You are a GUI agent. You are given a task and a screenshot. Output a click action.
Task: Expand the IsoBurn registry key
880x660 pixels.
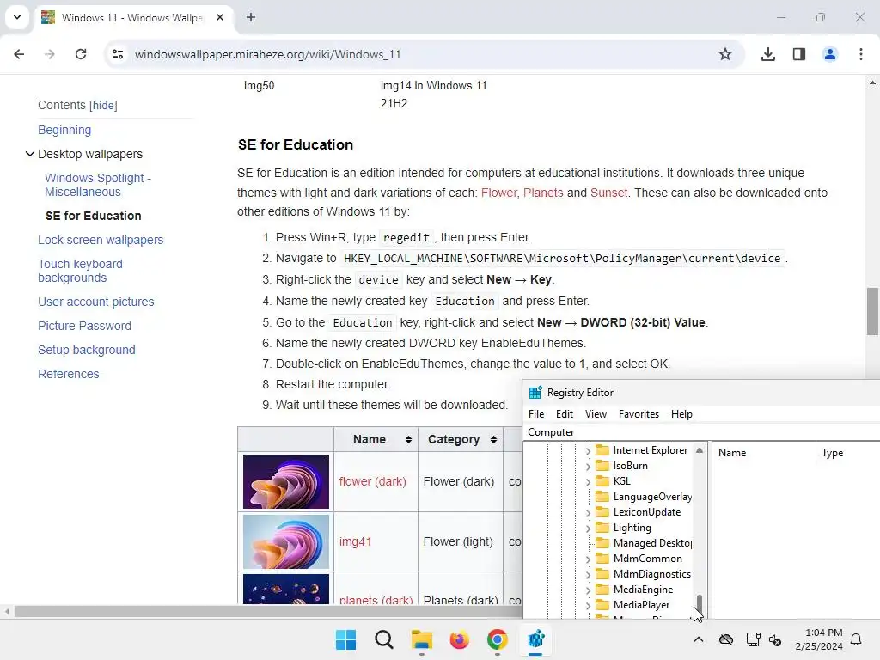tap(588, 466)
